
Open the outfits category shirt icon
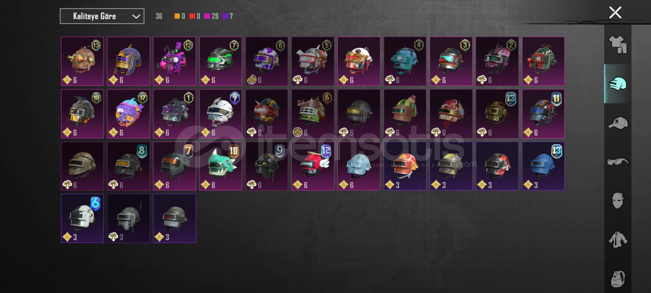pyautogui.click(x=618, y=44)
